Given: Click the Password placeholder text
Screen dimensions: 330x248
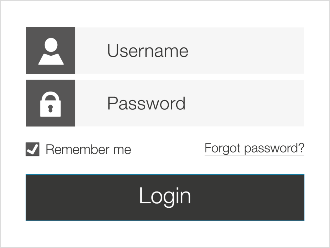Looking at the screenshot, I should 147,103.
